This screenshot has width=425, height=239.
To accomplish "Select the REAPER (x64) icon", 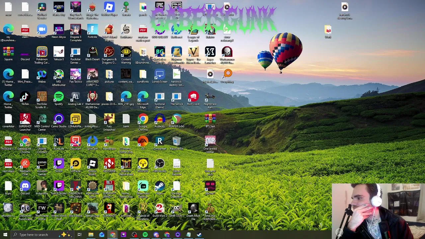I will [x=177, y=121].
